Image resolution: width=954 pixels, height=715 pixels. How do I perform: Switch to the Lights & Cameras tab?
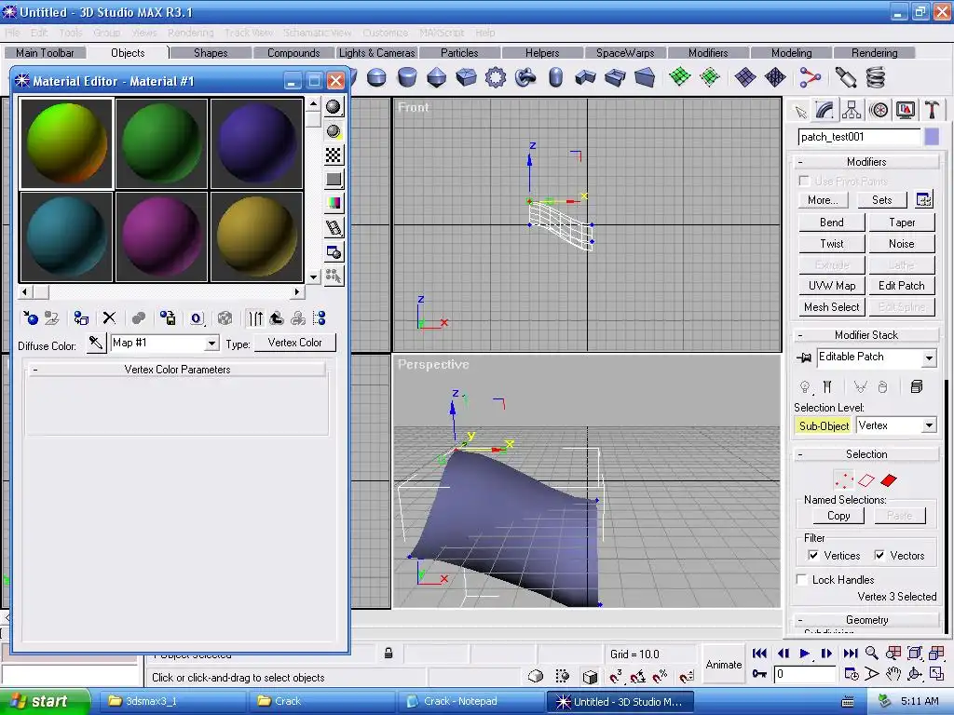click(376, 53)
